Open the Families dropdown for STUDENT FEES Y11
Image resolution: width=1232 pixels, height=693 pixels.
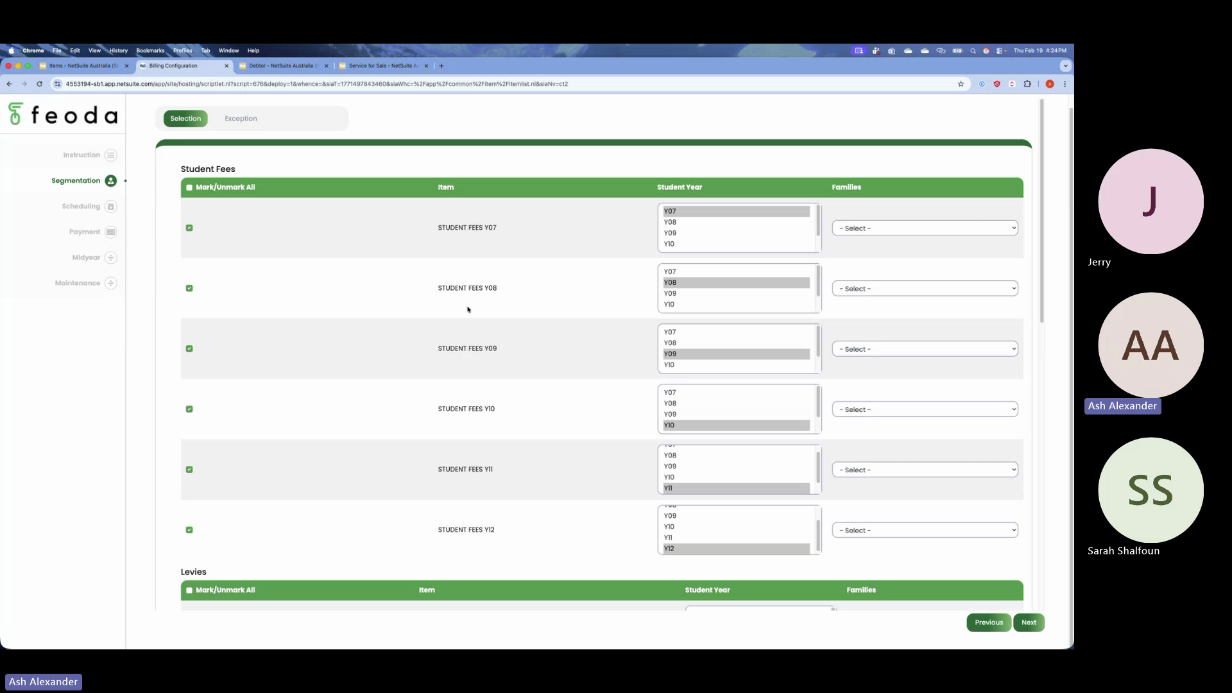tap(924, 469)
